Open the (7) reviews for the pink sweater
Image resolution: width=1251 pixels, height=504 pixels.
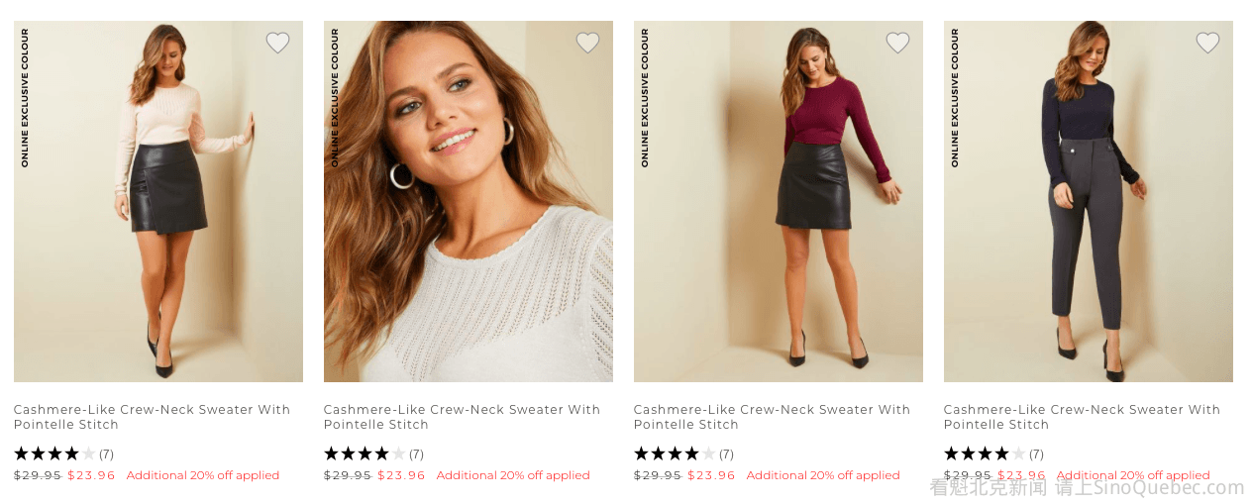point(106,454)
